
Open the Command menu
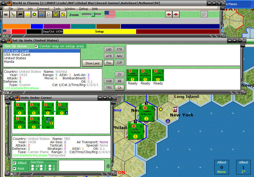tap(43, 8)
